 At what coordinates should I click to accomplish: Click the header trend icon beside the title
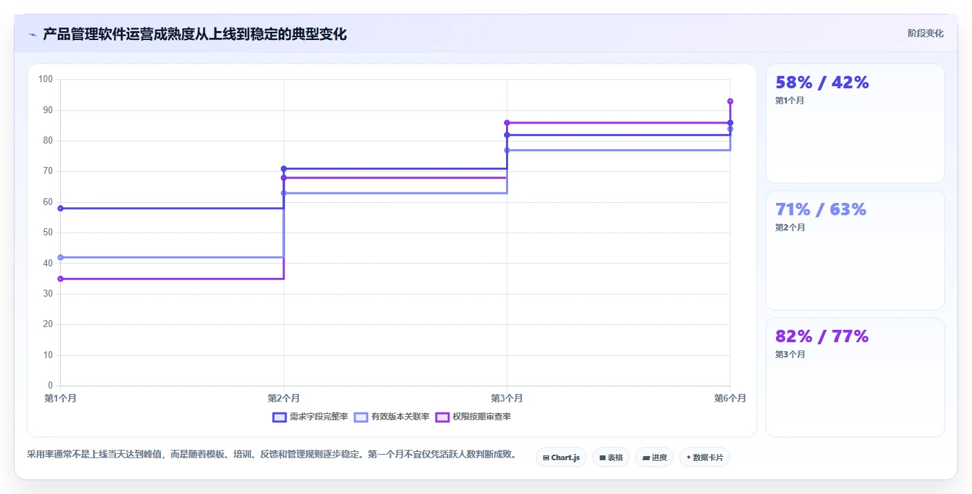(32, 34)
